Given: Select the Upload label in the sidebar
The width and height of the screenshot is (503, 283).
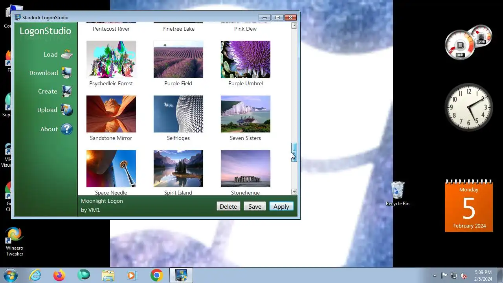Looking at the screenshot, I should [x=47, y=110].
